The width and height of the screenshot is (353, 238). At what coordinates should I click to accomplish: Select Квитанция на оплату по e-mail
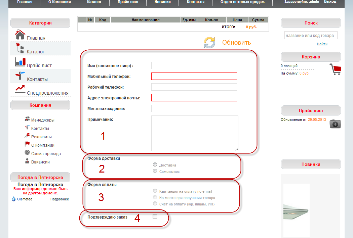click(155, 191)
